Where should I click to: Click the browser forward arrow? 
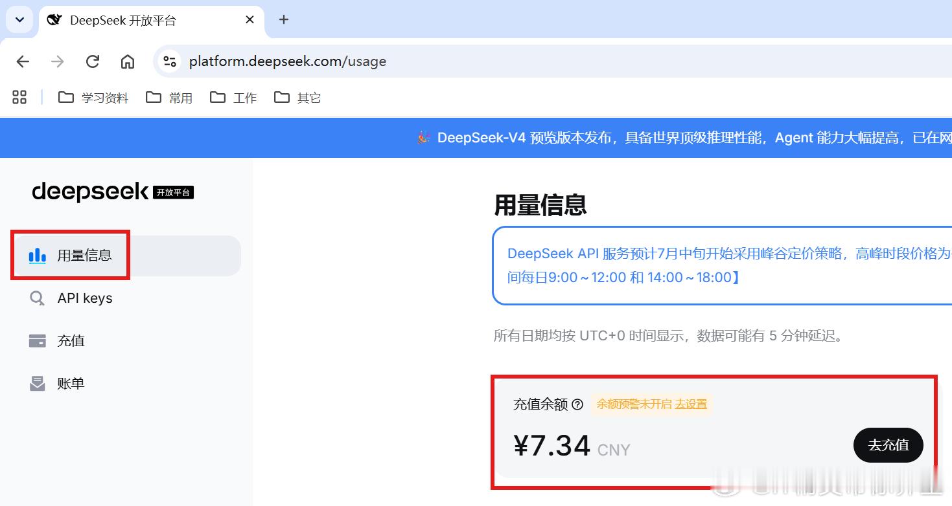(x=58, y=61)
